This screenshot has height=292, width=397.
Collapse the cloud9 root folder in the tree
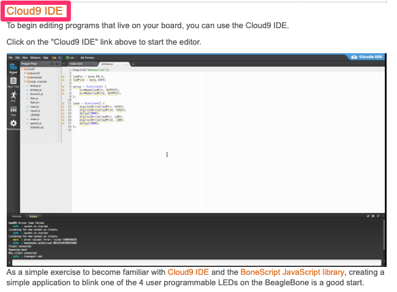tap(22, 69)
